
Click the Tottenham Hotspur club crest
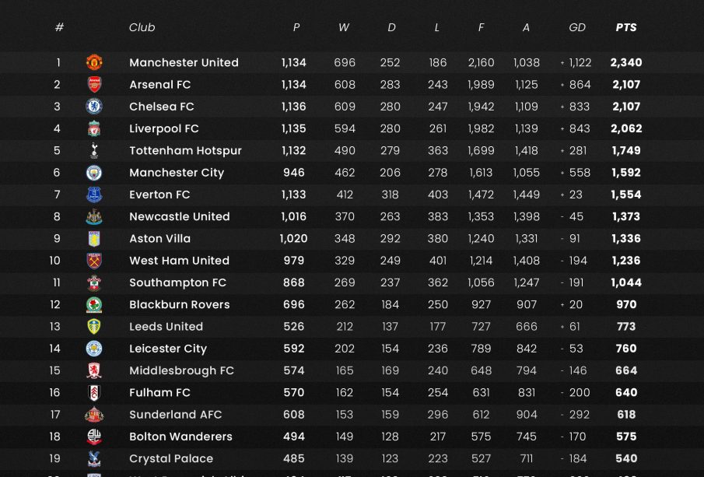94,151
